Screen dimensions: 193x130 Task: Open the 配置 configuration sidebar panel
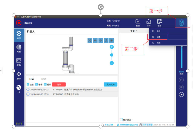[19, 48]
